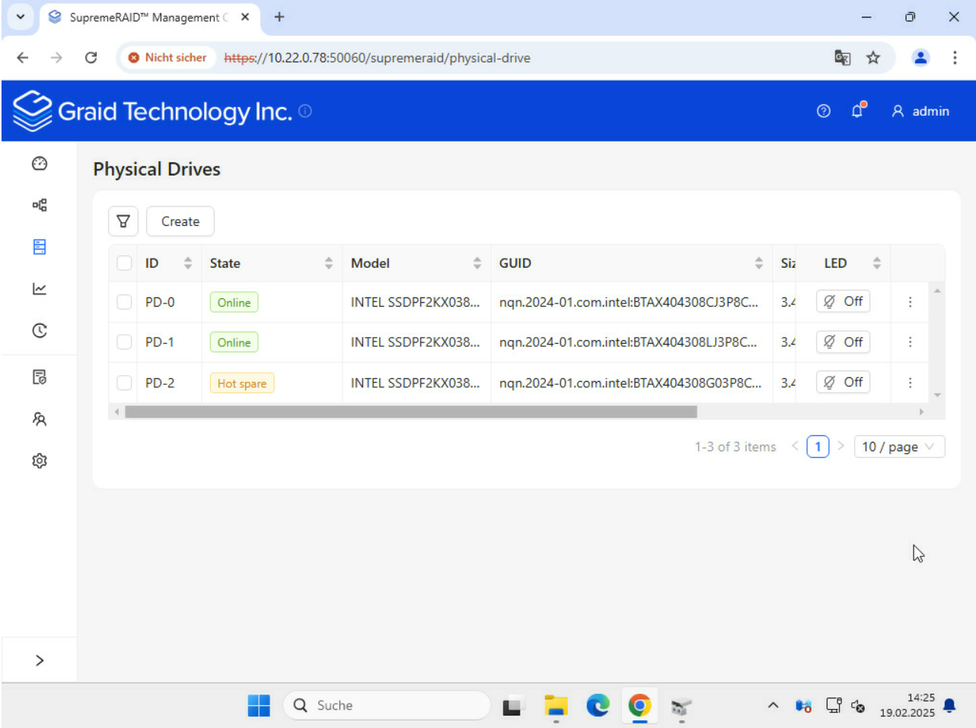The width and height of the screenshot is (976, 728).
Task: Open the tab search dropdown arrow
Action: 20,17
